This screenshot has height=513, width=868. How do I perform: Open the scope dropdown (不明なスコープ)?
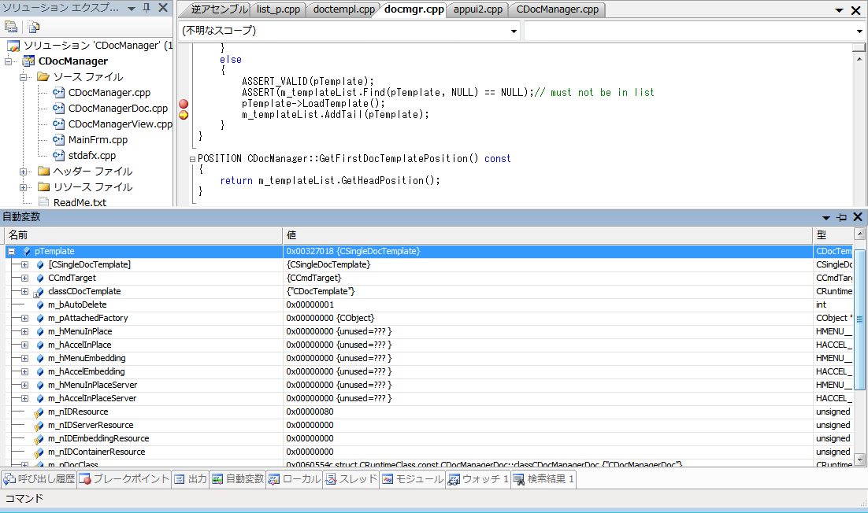pos(514,31)
